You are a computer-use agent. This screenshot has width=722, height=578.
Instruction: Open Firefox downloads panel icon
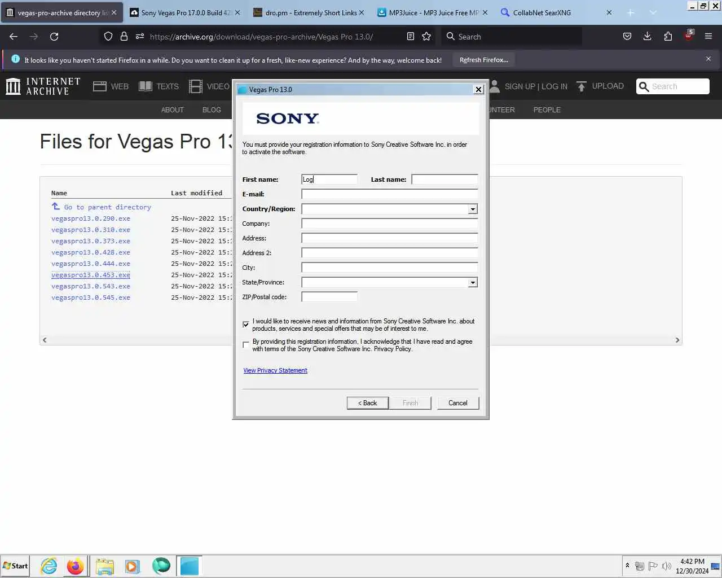point(648,36)
